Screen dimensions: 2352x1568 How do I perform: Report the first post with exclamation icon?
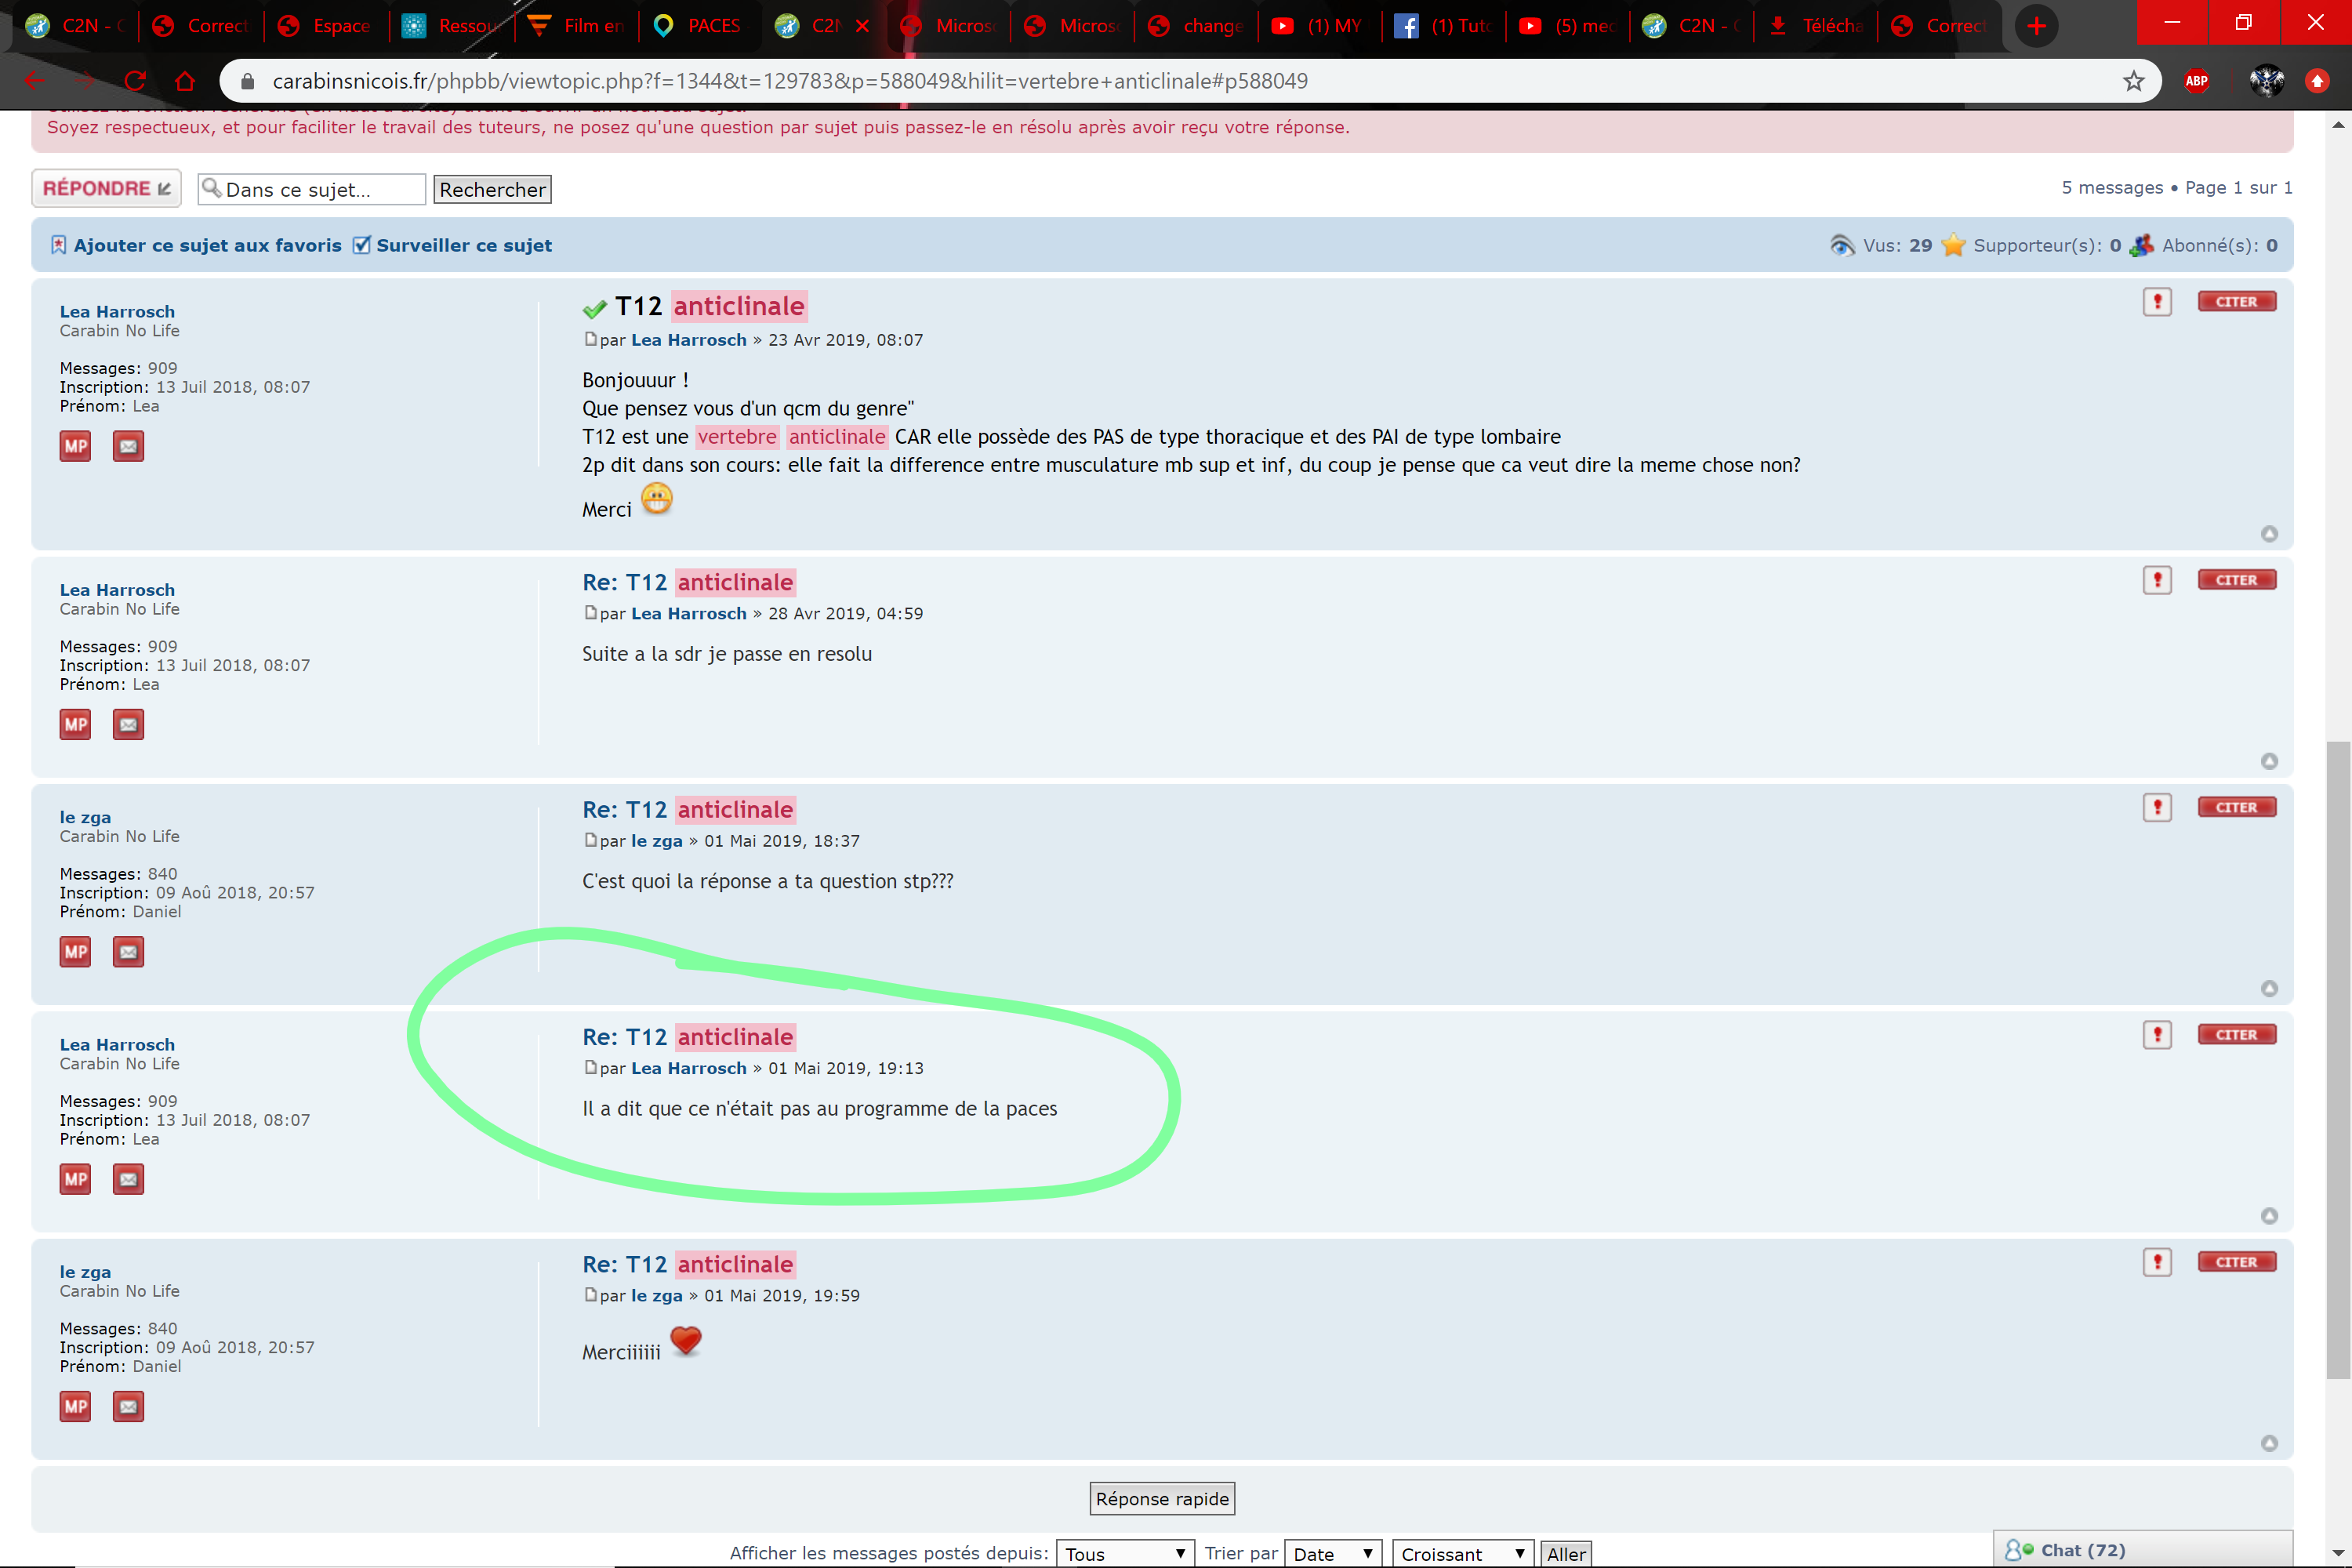pos(2157,301)
